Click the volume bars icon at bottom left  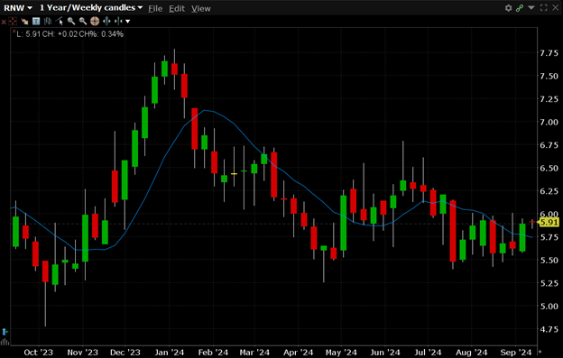pyautogui.click(x=5, y=341)
